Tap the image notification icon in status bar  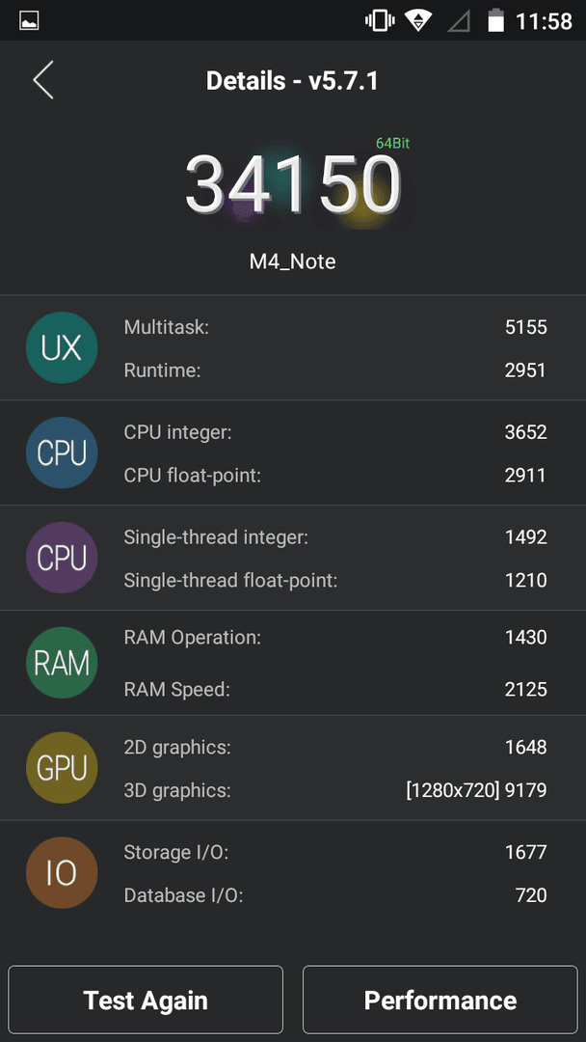click(x=29, y=21)
